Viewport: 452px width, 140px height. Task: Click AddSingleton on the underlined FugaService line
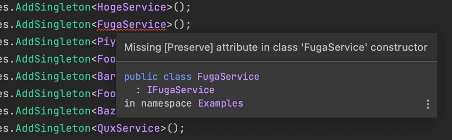pos(53,25)
